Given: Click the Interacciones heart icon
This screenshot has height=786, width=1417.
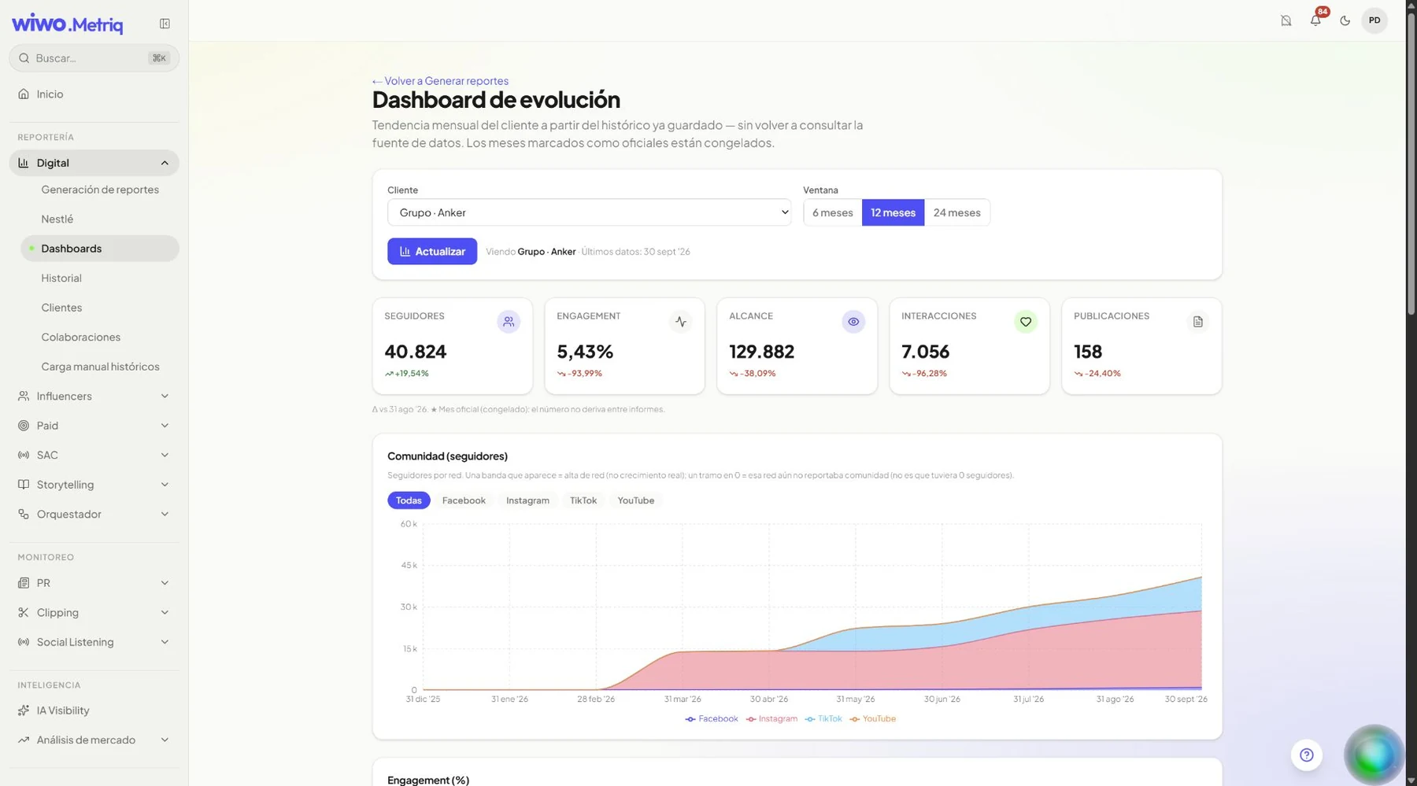Looking at the screenshot, I should click(x=1026, y=322).
